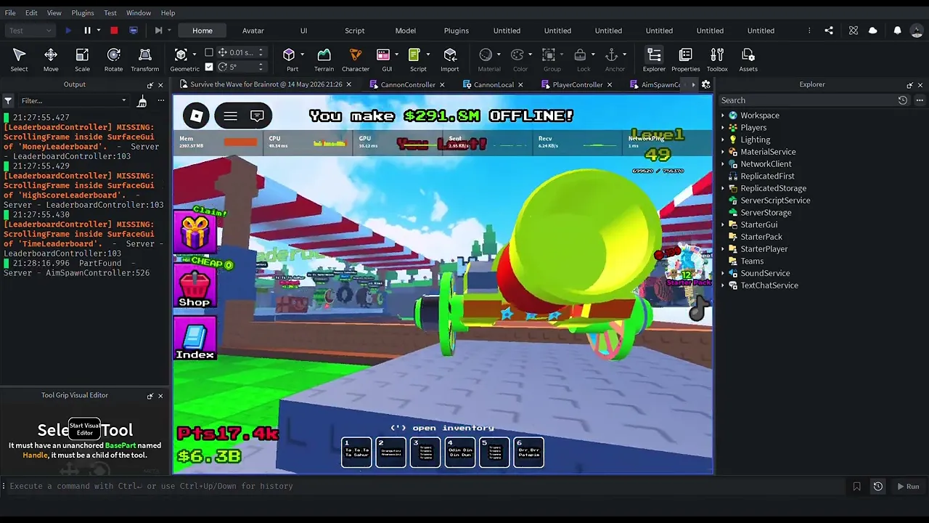This screenshot has width=929, height=523.
Task: Click the command history icon
Action: click(x=877, y=486)
